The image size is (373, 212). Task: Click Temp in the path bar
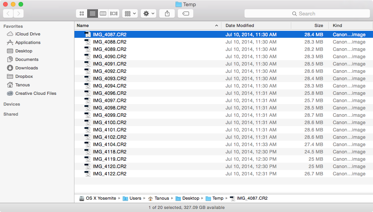click(214, 198)
